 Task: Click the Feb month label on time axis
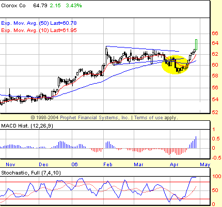[108, 165]
